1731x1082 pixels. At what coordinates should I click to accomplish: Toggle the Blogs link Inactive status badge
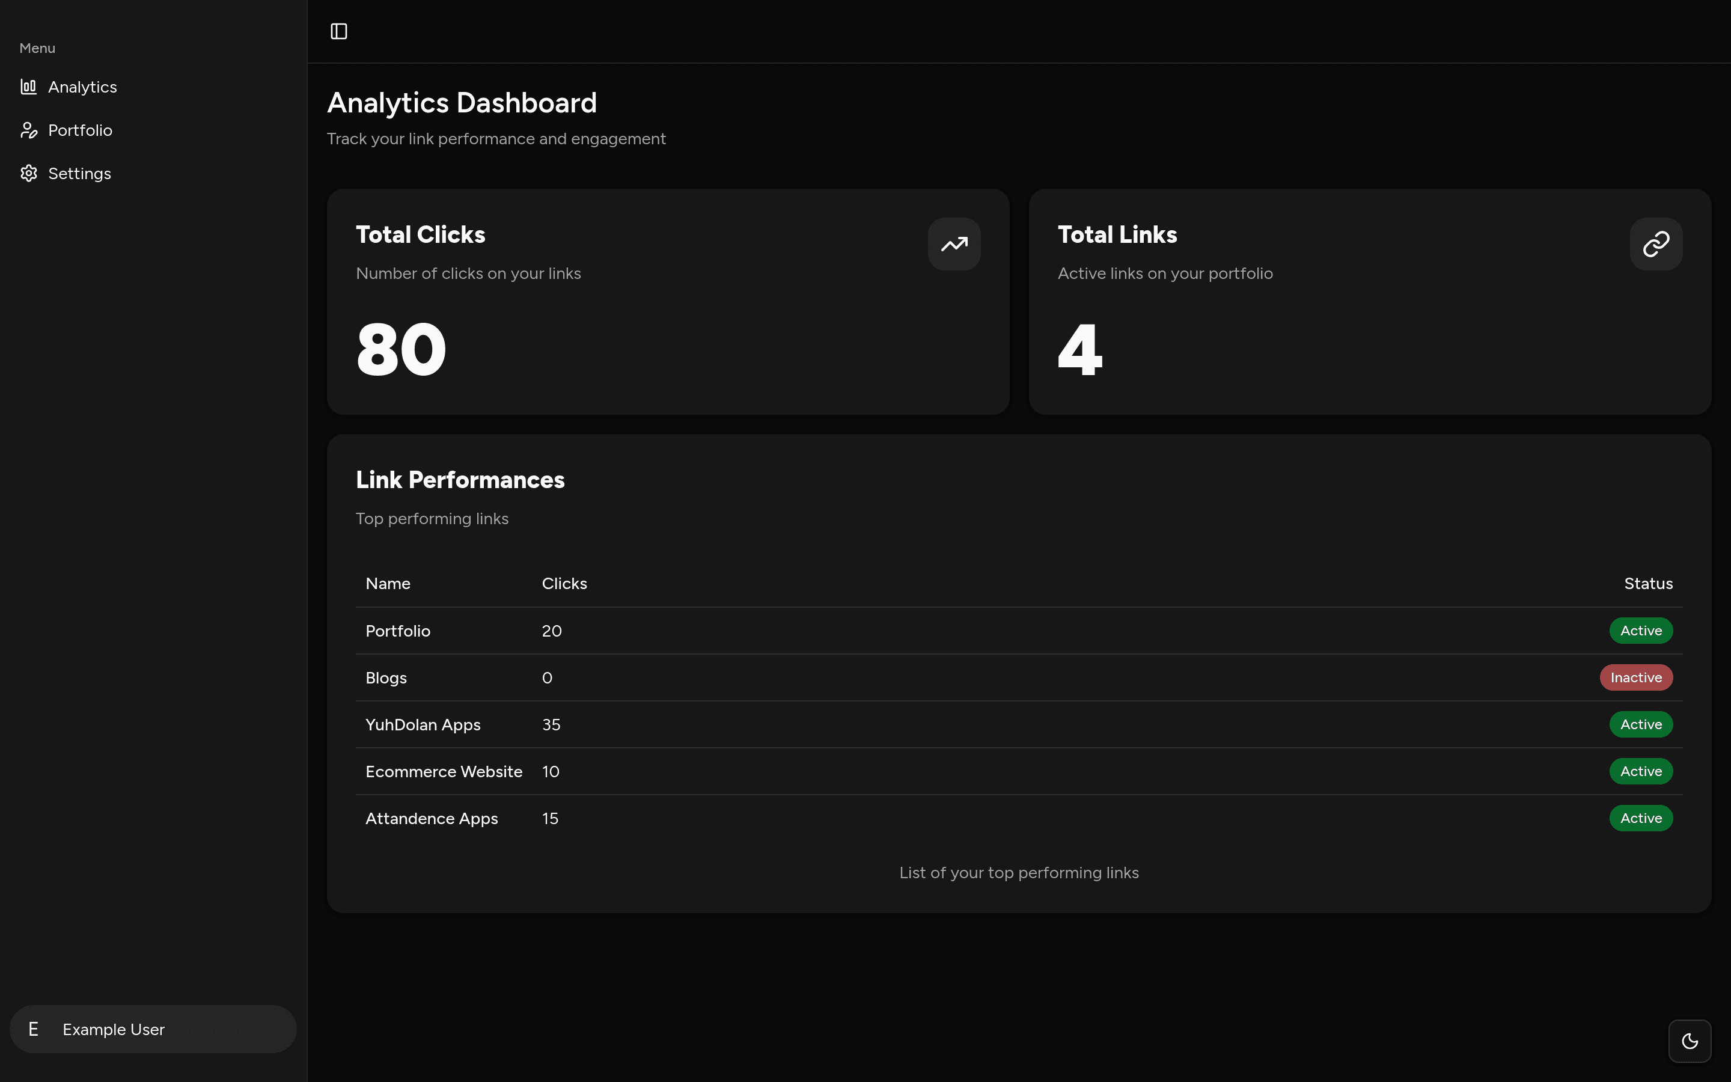(1635, 677)
